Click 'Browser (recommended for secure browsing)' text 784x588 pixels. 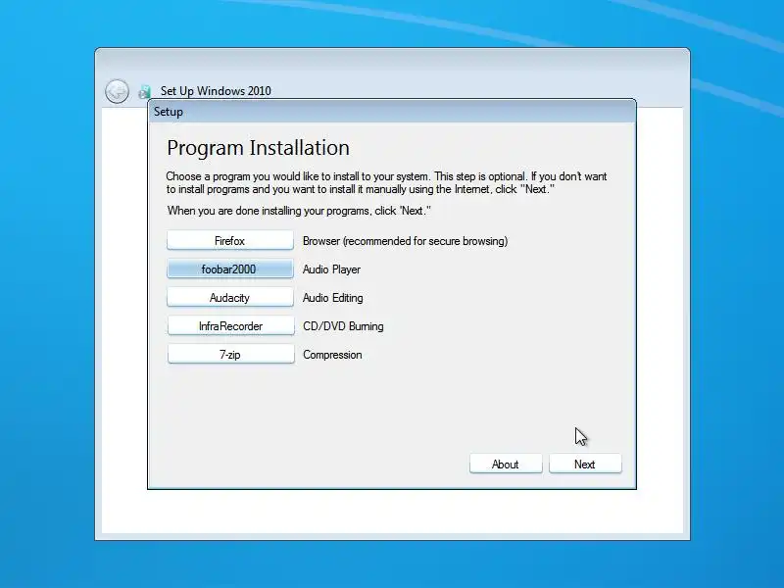click(x=405, y=241)
